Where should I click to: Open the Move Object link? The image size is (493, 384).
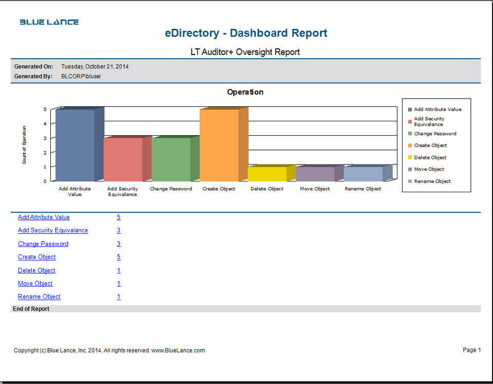coord(35,284)
